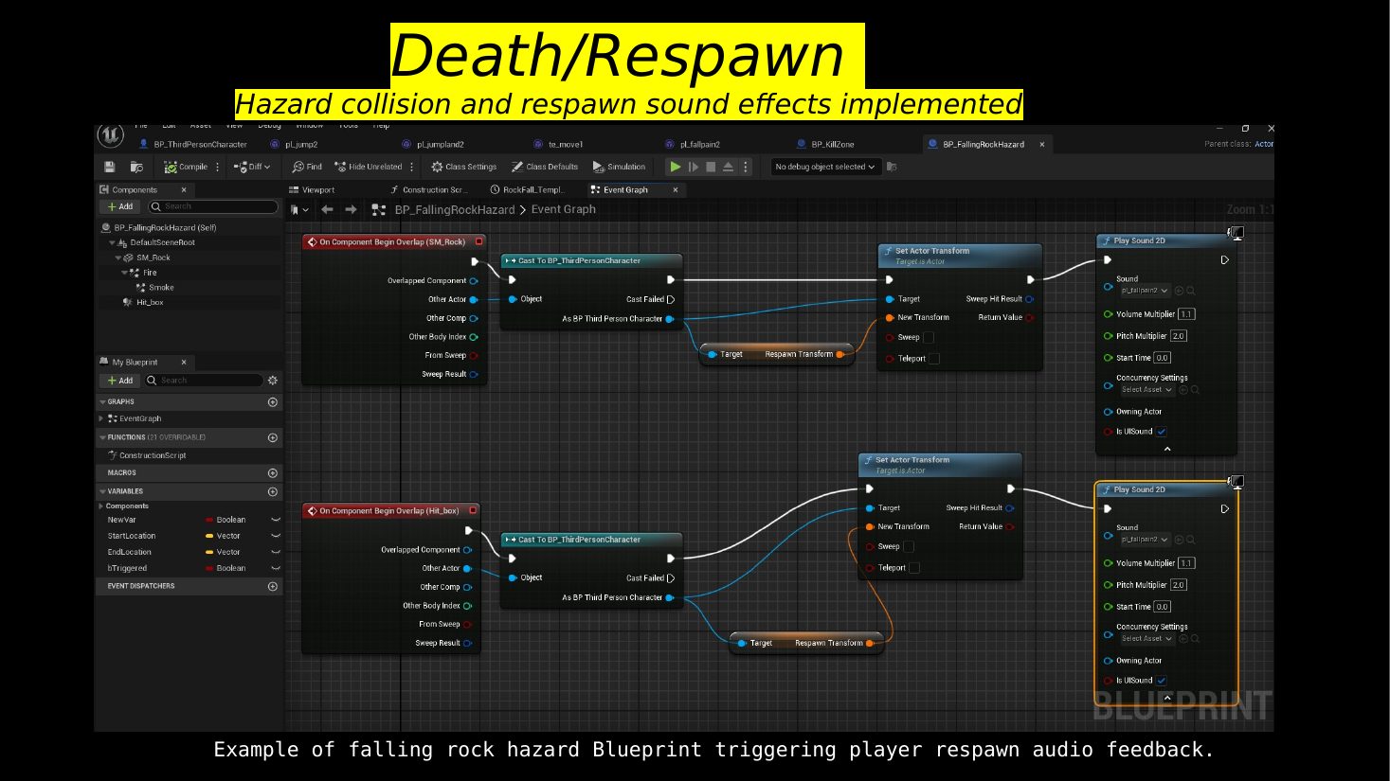
Task: Check Teleport on upper Set Actor Transform
Action: [934, 359]
